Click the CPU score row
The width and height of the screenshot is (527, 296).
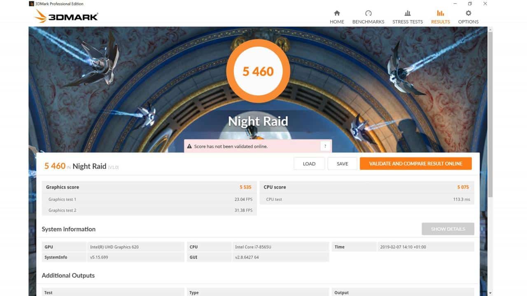coord(367,187)
